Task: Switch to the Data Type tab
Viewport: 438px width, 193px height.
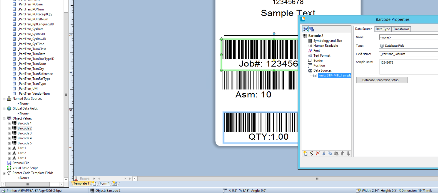Action: point(383,29)
